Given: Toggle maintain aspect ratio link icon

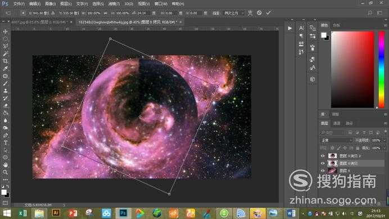Looking at the screenshot, I should (x=106, y=13).
